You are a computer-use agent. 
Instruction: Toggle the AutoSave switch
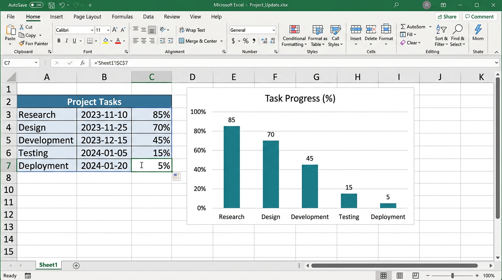click(x=36, y=5)
